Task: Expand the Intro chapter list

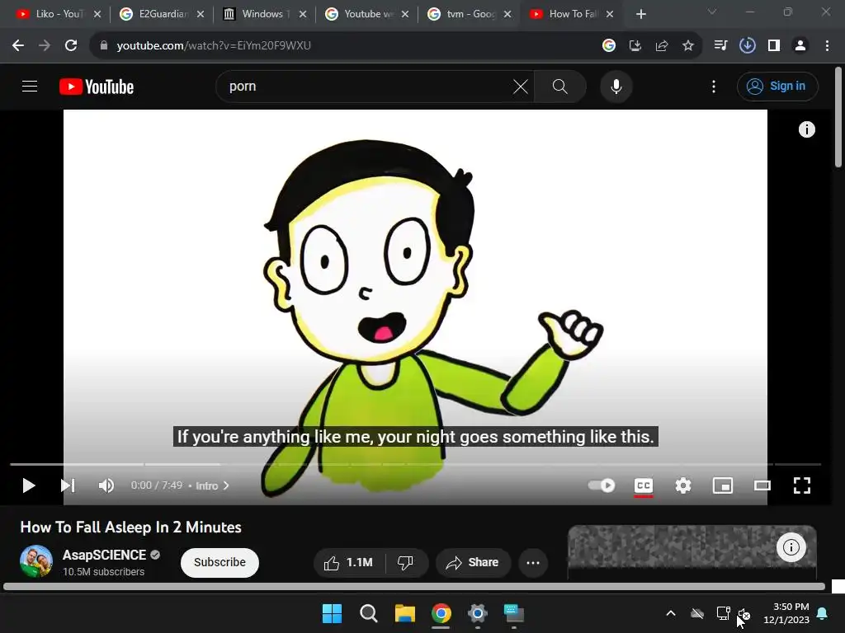Action: (212, 485)
